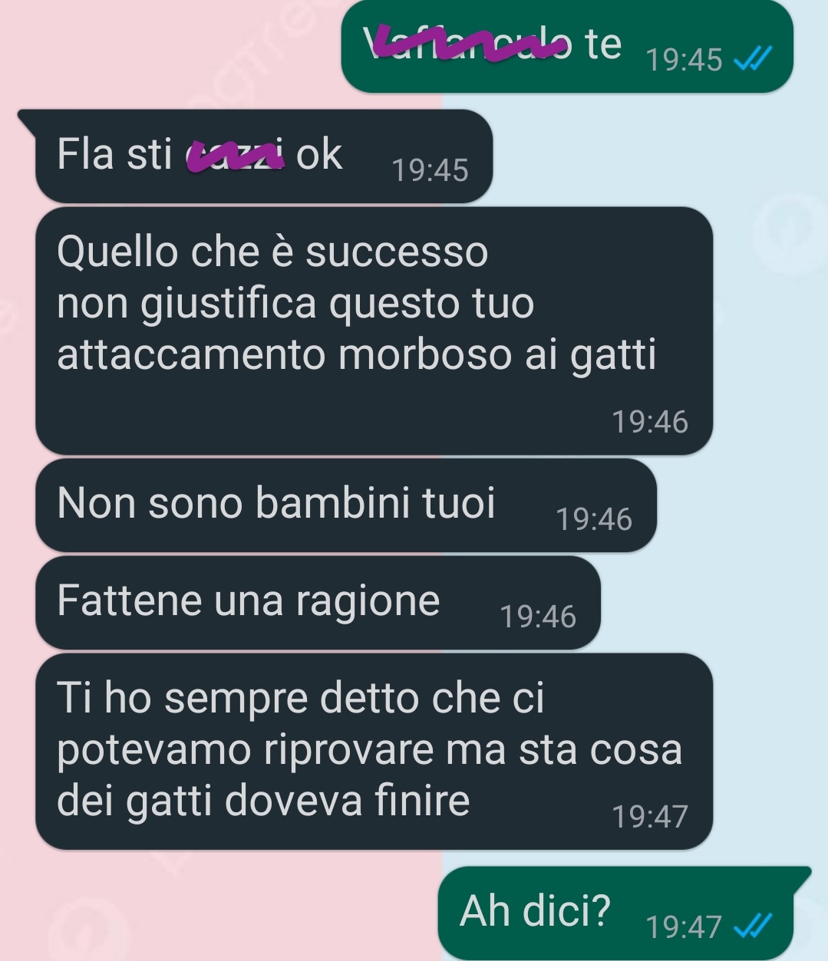828x961 pixels.
Task: Tap blue double-check on top green message
Action: pyautogui.click(x=753, y=58)
